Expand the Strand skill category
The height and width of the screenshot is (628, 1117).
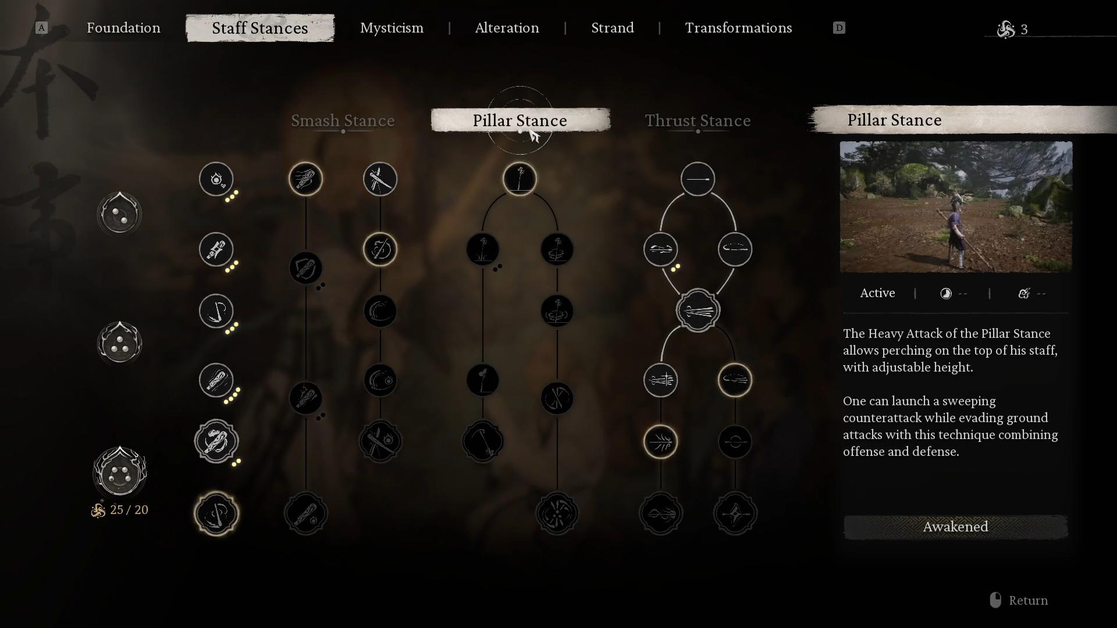(612, 27)
